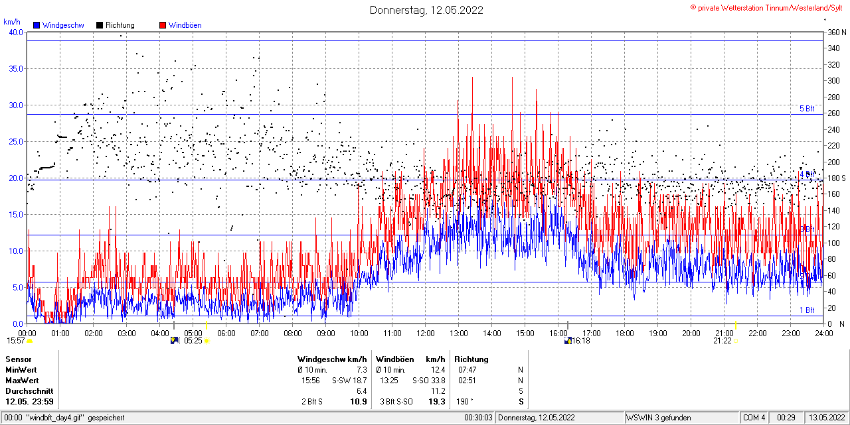The height and width of the screenshot is (425, 850).
Task: Click the Durchschnitt row header
Action: click(x=28, y=391)
